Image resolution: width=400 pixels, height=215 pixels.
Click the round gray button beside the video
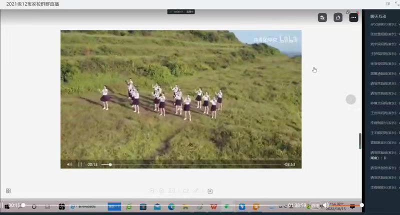click(x=351, y=99)
